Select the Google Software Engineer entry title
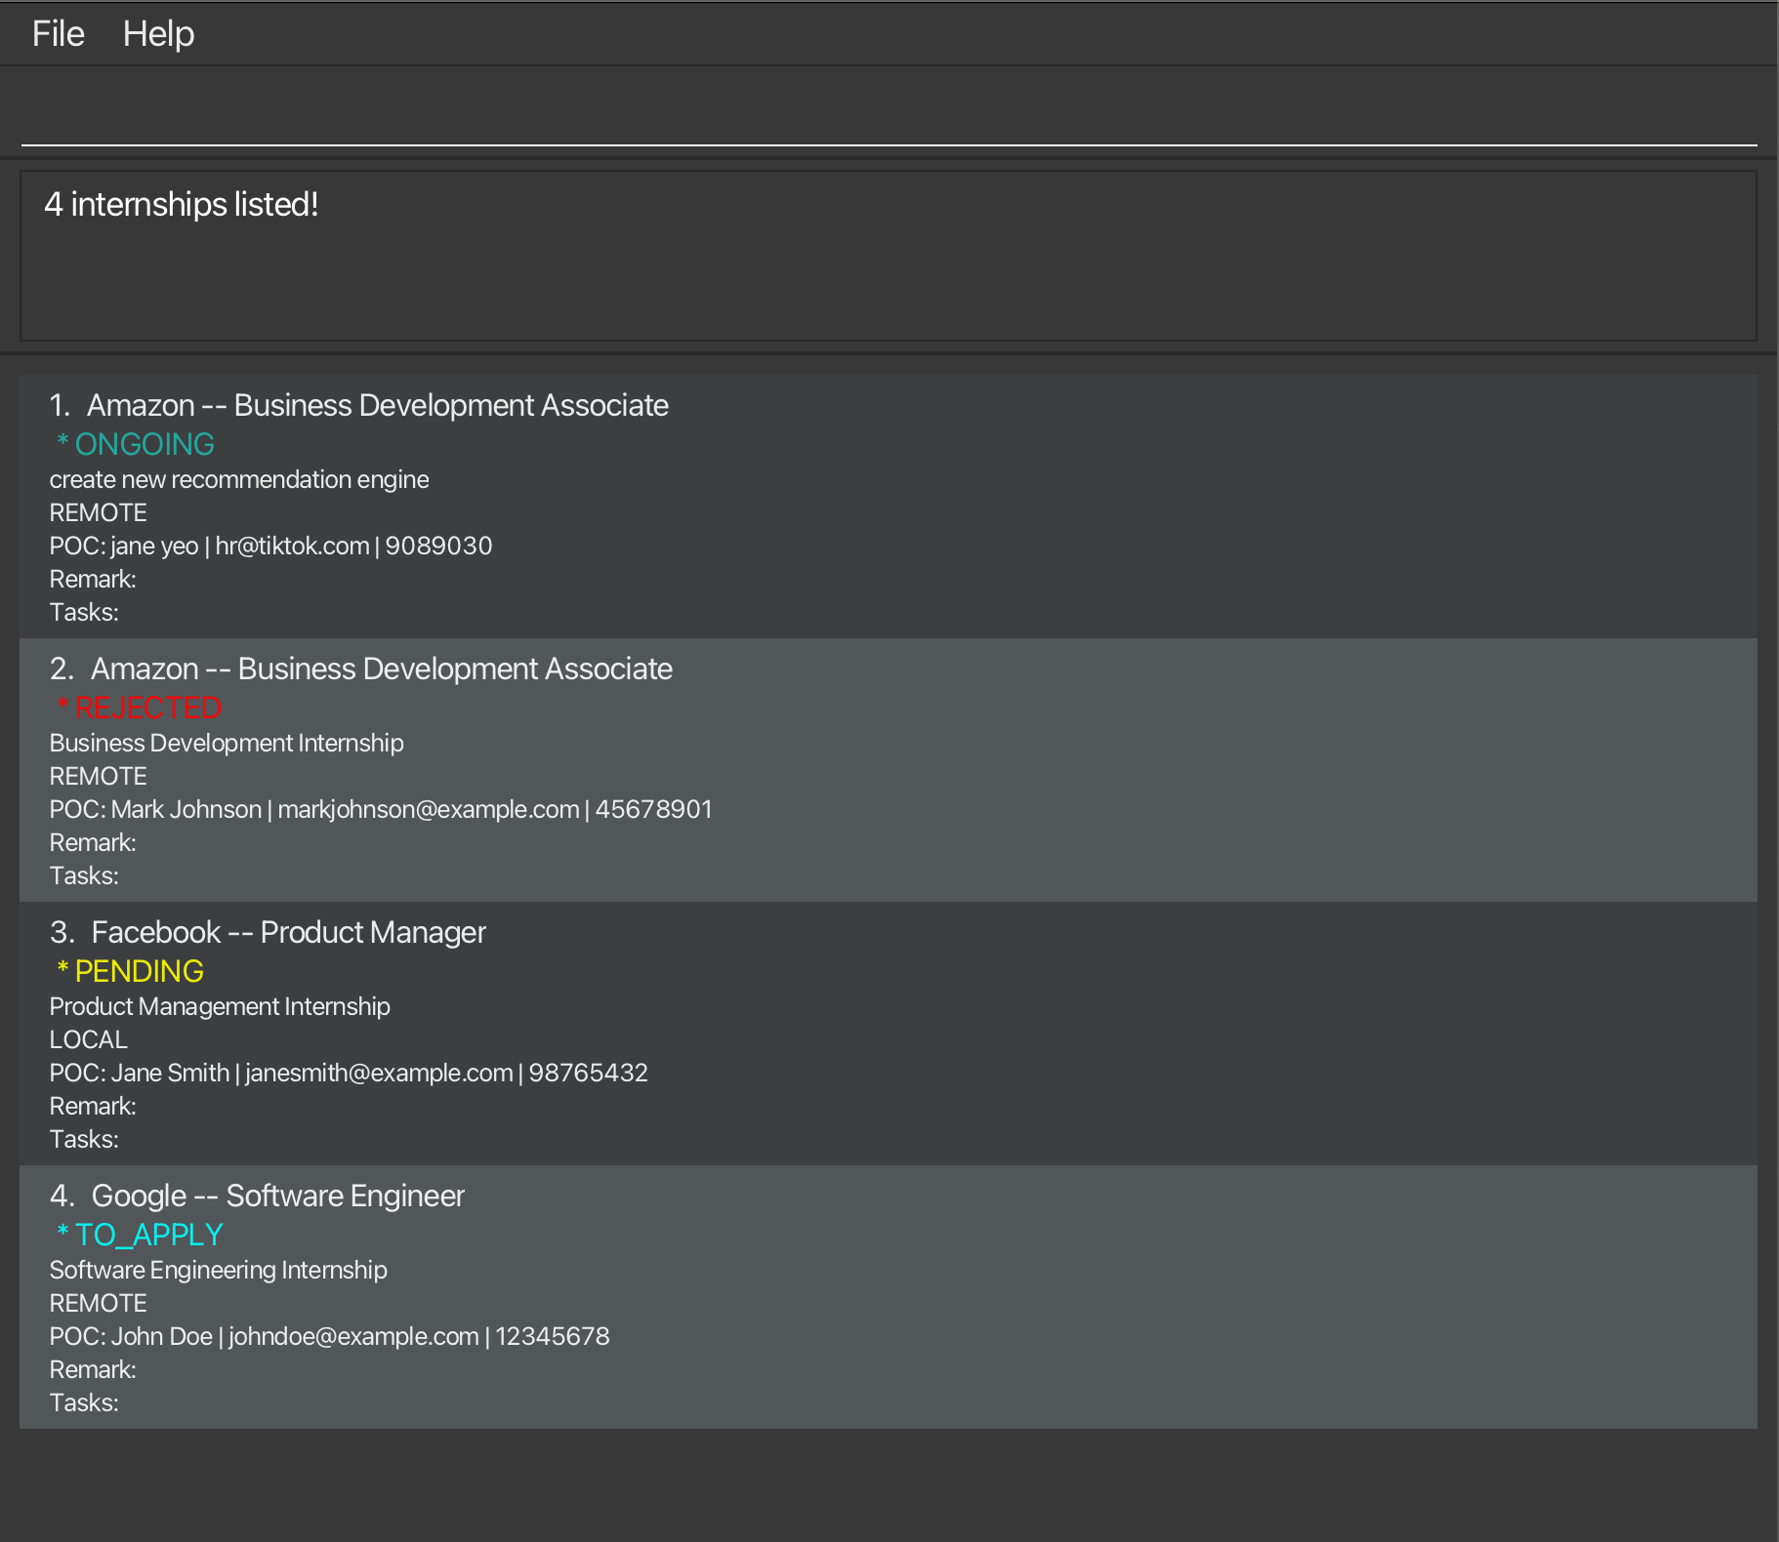This screenshot has height=1542, width=1779. (x=277, y=1196)
